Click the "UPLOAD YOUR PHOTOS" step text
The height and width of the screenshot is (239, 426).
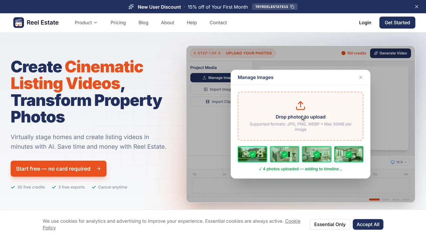coord(249,53)
